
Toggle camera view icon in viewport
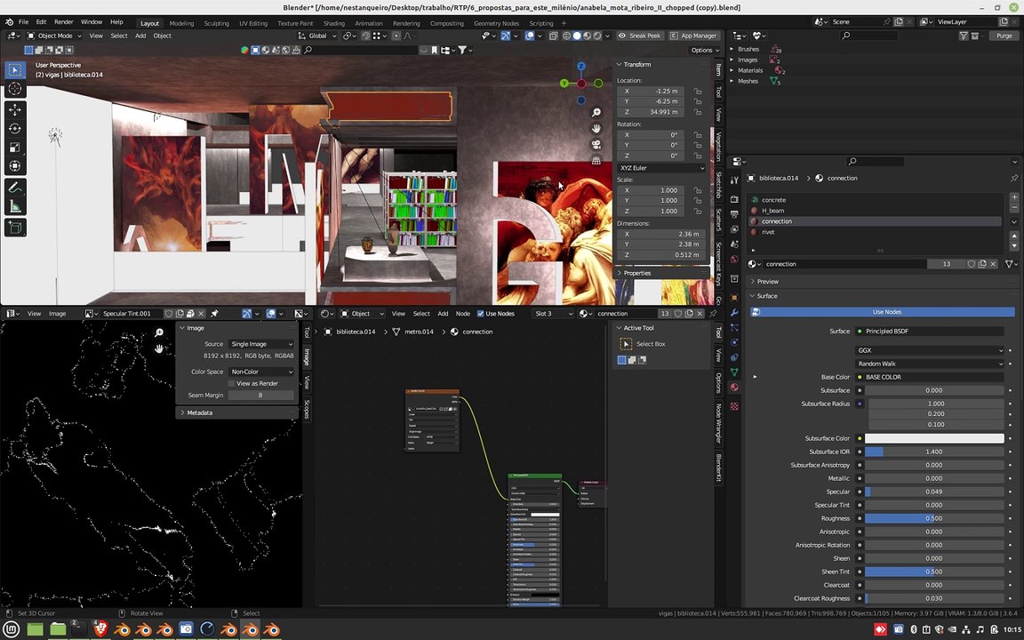596,144
